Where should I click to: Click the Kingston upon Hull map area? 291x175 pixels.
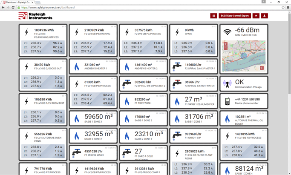[x=253, y=52]
